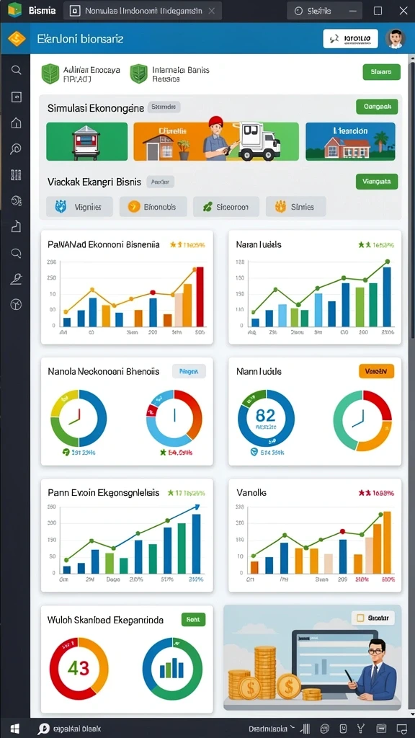Open the home icon in sidebar
Viewport: 415px width, 738px height.
pos(16,123)
